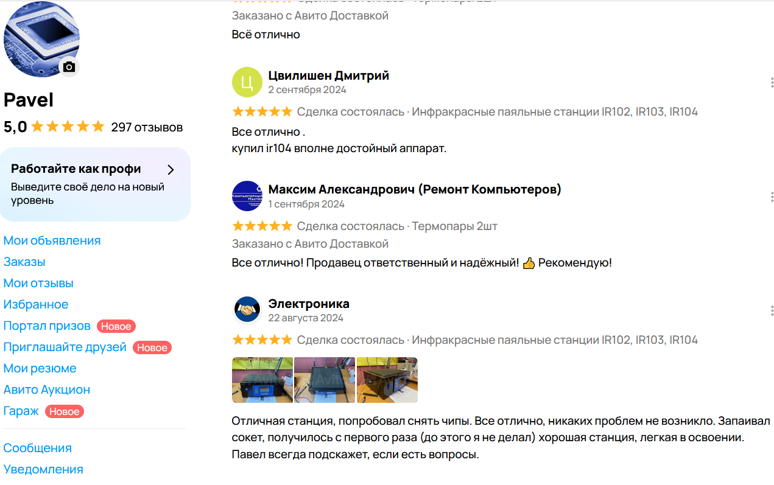This screenshot has height=485, width=774.
Task: Open three-dot menu for Цвилишен Дмитрий review
Action: tap(772, 82)
